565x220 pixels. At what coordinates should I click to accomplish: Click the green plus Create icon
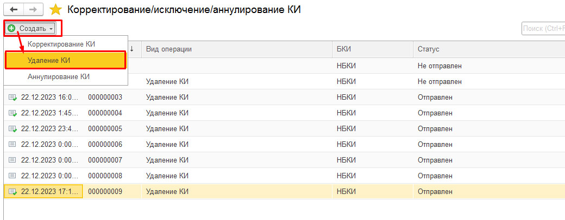pos(12,28)
